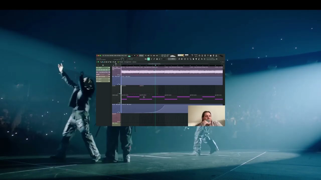Click the transport stop button
Viewport: 321px width, 180px height.
click(x=135, y=55)
